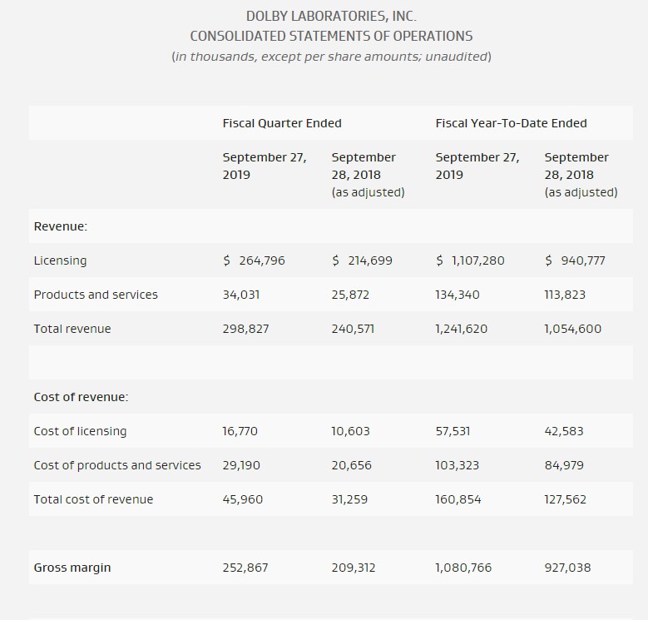
Task: Click the in thousands unaudited note
Action: (331, 57)
